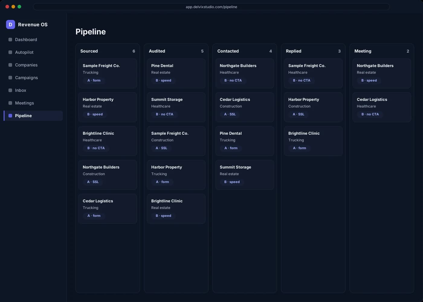Click "B · speed" tag on Audited Brightline Clinic
423x302 pixels.
tap(163, 216)
